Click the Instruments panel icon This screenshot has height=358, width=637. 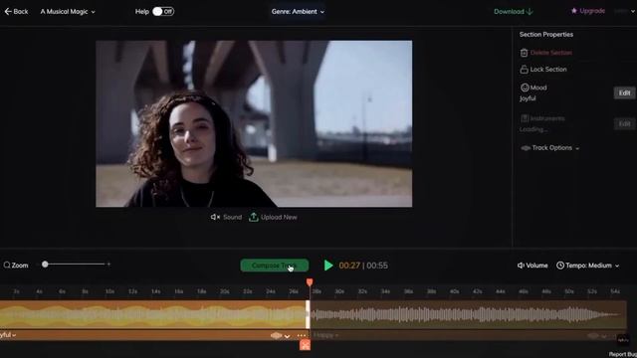525,118
